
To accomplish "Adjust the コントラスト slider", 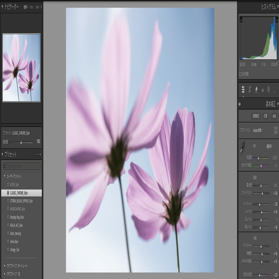I will click(261, 194).
